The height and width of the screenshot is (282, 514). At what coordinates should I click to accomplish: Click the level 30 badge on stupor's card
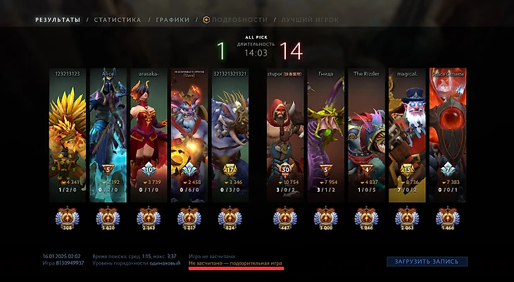(x=285, y=169)
